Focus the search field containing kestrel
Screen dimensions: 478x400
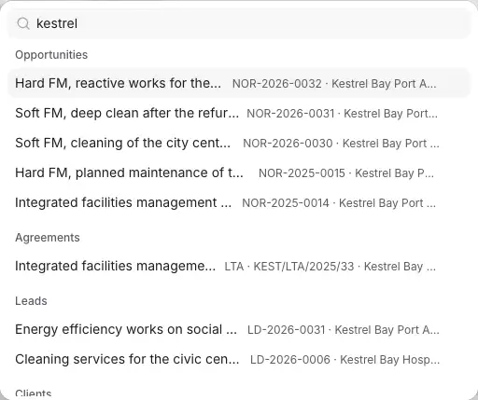[x=239, y=23]
